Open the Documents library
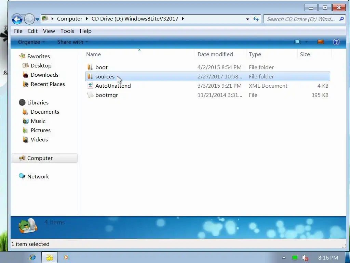 pyautogui.click(x=45, y=112)
